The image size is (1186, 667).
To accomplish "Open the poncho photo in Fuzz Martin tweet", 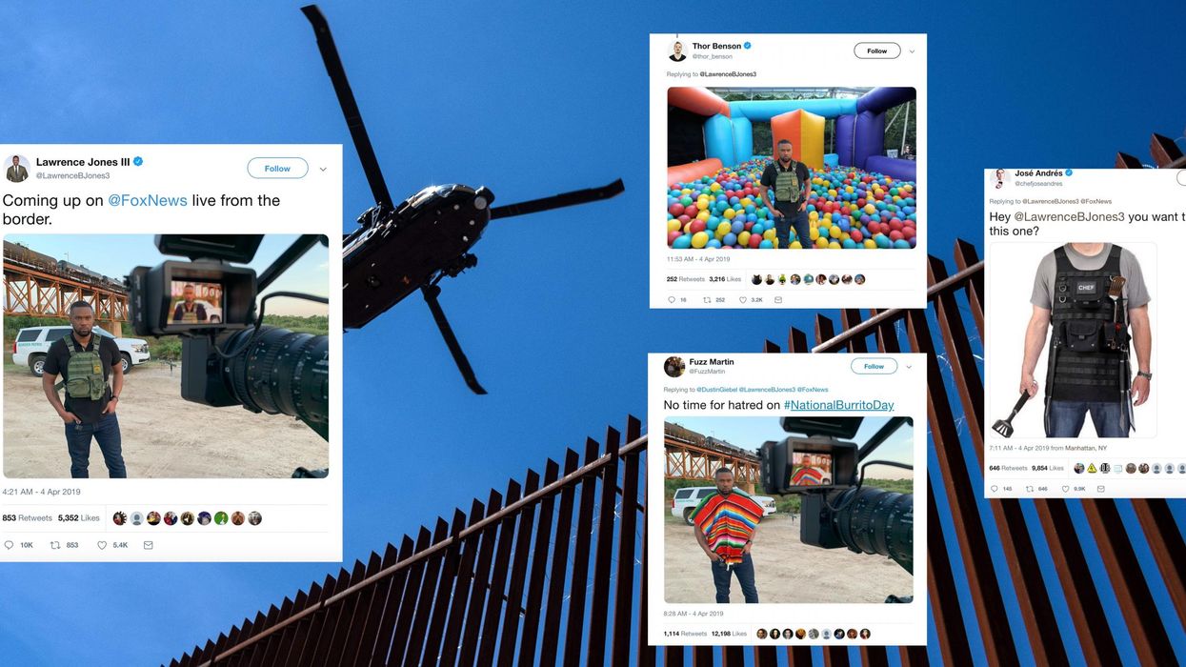I will pos(788,510).
